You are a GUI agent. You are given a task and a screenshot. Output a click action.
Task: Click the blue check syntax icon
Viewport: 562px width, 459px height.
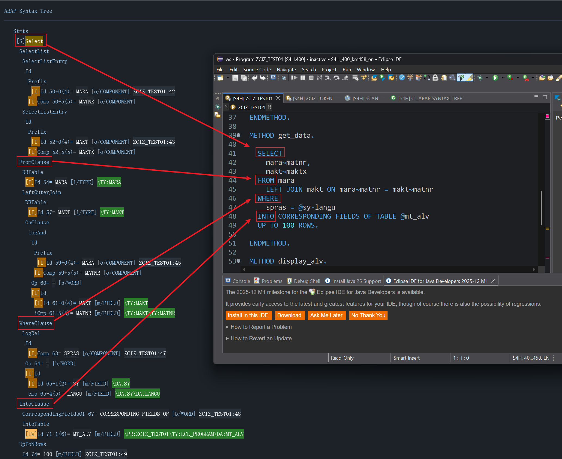[402, 78]
